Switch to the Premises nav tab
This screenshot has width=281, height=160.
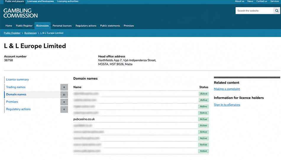click(129, 26)
